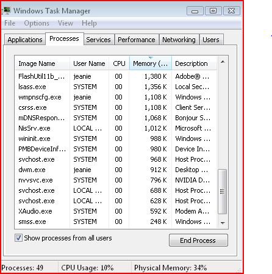Click the process list scroll up arrow

coord(223,62)
